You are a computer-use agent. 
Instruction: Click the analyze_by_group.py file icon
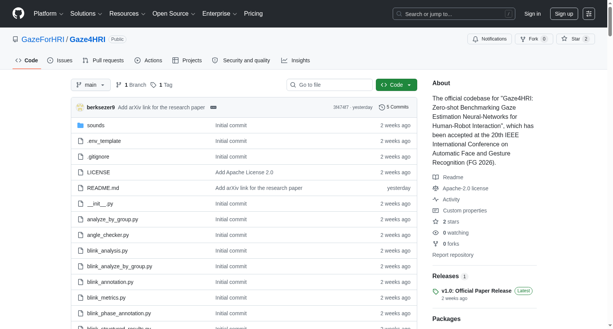(80, 219)
